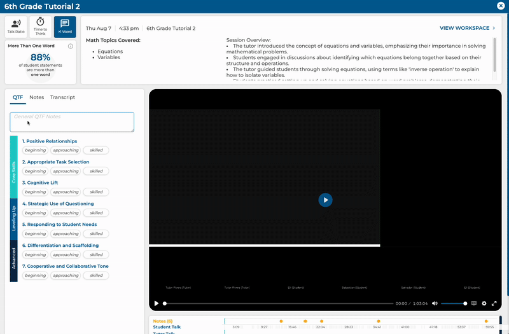
Task: Click the first orange note marker on timeline
Action: [281, 321]
